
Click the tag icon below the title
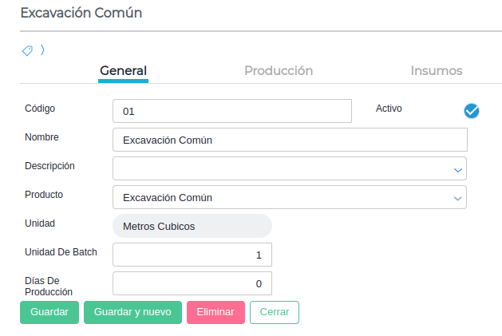point(27,51)
